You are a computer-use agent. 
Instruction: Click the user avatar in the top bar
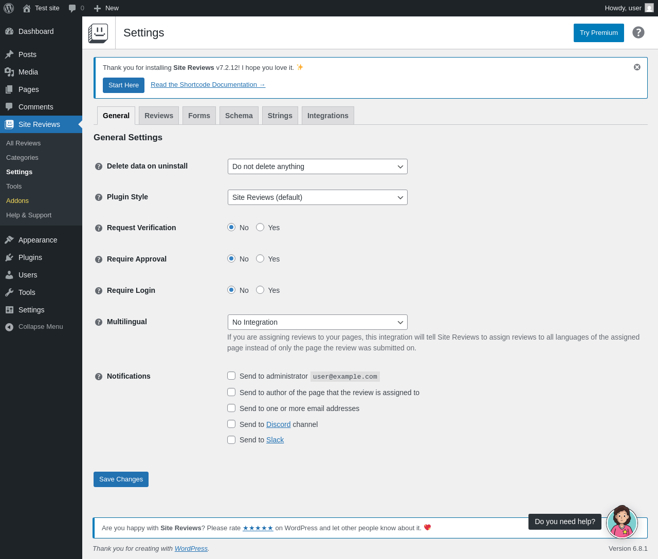649,8
